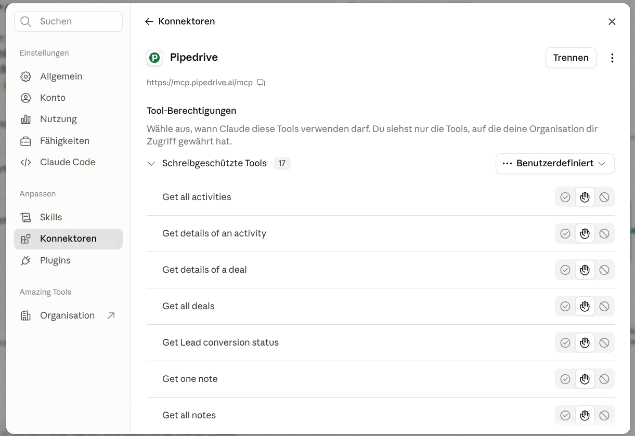Open the Benutzerdefiniert dropdown
The width and height of the screenshot is (635, 436).
point(555,163)
